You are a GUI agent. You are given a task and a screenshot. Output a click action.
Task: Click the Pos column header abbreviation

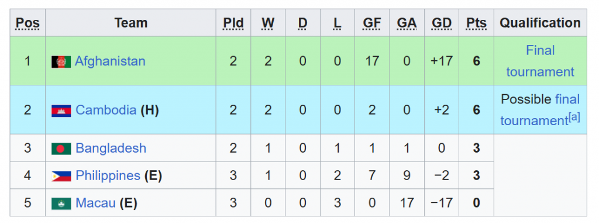(x=27, y=23)
